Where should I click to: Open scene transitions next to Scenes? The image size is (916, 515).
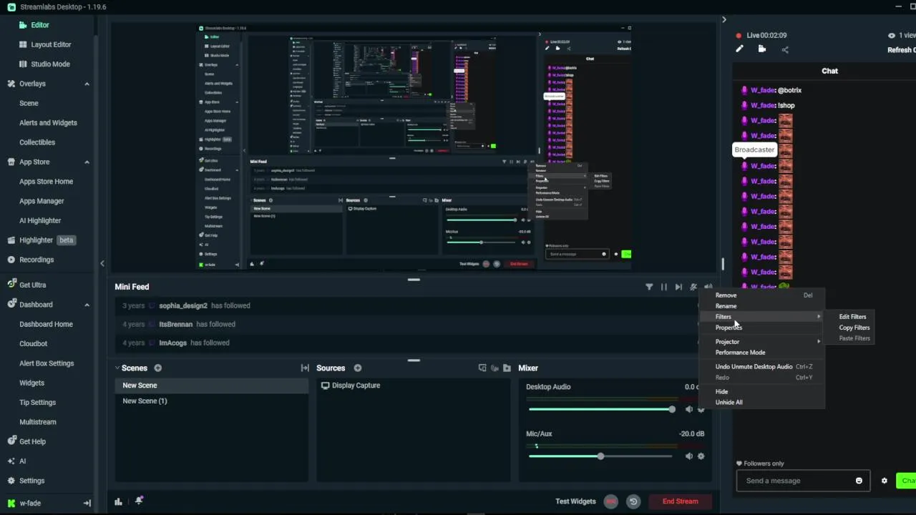[305, 368]
